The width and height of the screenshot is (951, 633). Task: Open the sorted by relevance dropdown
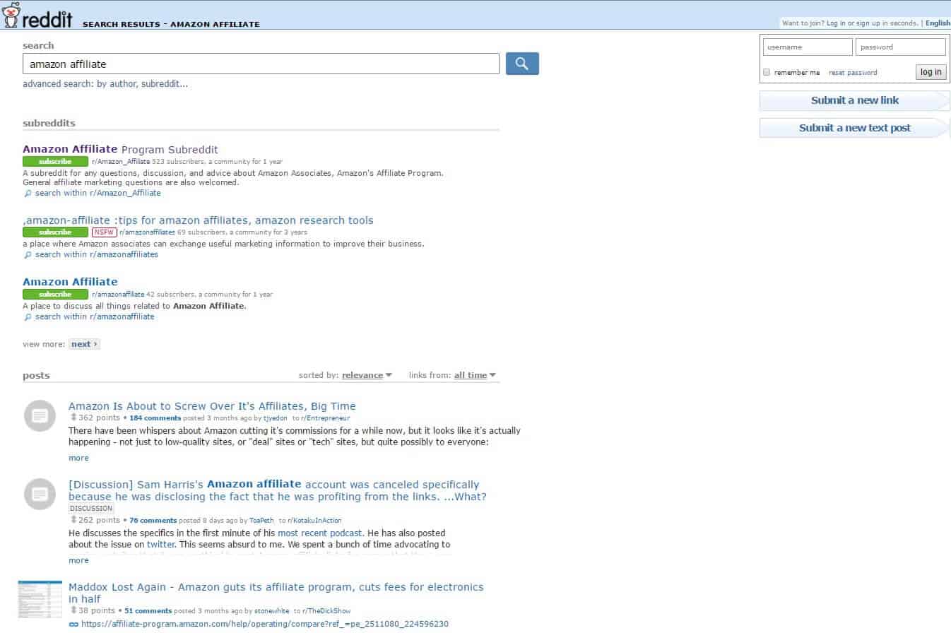tap(366, 375)
